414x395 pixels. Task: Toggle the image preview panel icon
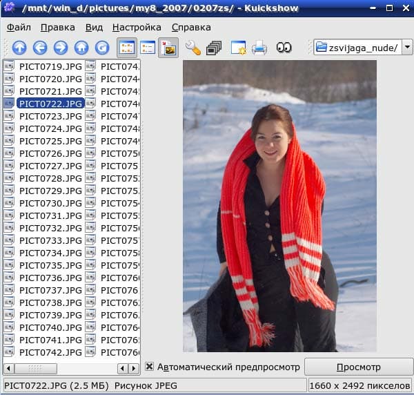pyautogui.click(x=168, y=48)
